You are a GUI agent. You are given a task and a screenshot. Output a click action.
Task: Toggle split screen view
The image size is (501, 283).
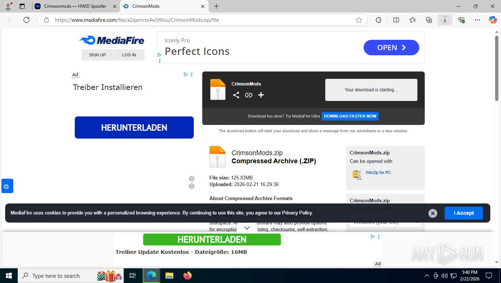(396, 20)
